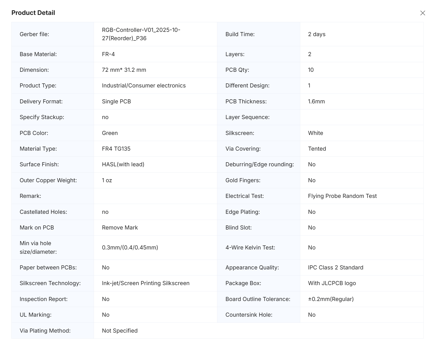Click the IPC Class 2 Standard value

pos(336,267)
